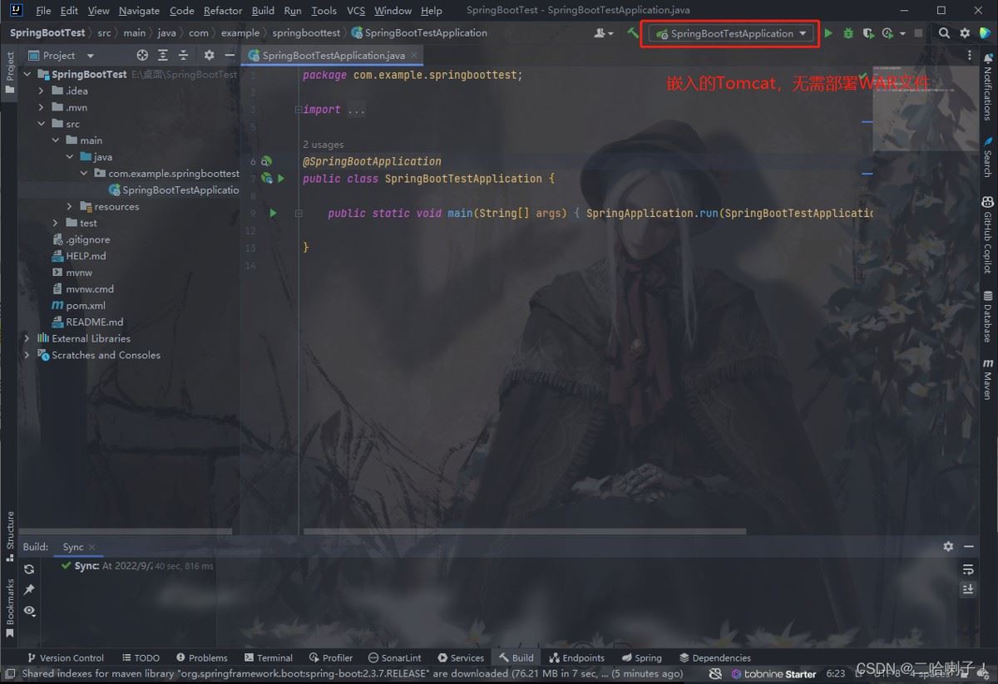Screen dimensions: 998x684
Task: Toggle tool window bars icon in status bar
Action: pyautogui.click(x=10, y=673)
